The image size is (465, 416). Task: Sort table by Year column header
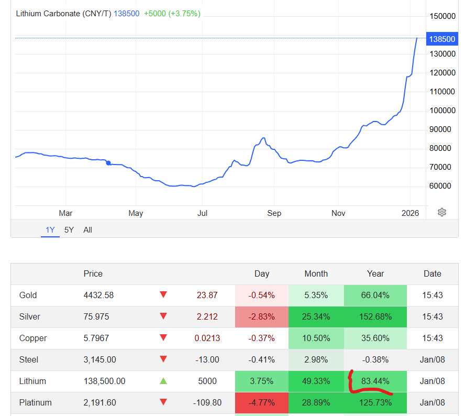pyautogui.click(x=375, y=273)
